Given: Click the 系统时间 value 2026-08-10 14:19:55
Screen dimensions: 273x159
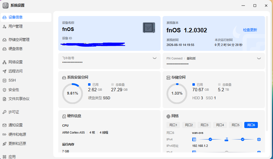Looking at the screenshot, I should [180, 45].
